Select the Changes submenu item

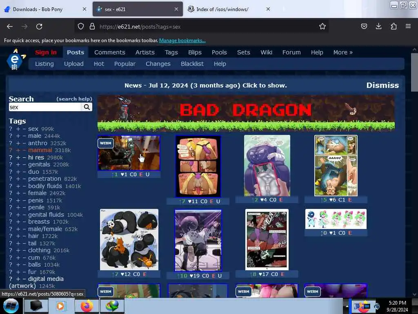[x=158, y=64]
